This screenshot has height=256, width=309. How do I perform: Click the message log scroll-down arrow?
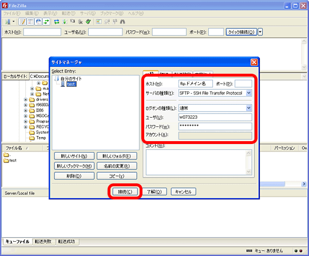[x=304, y=67]
